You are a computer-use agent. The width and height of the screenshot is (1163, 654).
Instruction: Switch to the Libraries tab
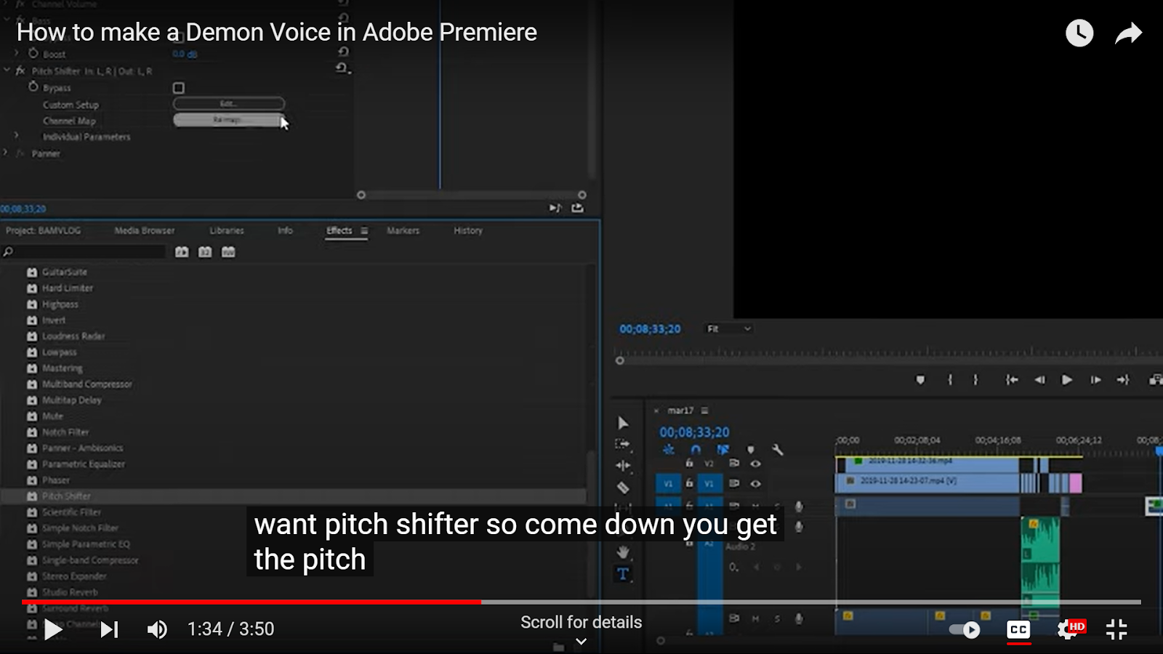pos(227,230)
